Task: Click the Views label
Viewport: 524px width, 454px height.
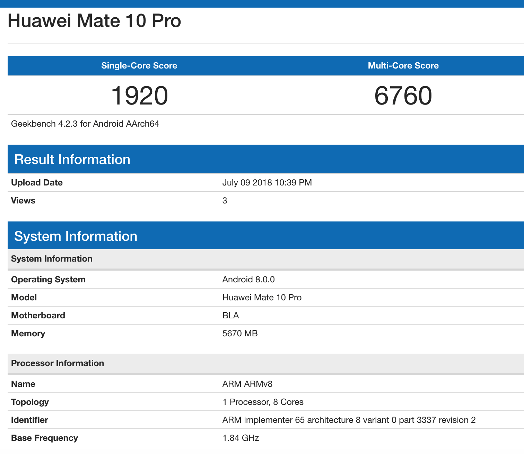Action: (x=23, y=201)
